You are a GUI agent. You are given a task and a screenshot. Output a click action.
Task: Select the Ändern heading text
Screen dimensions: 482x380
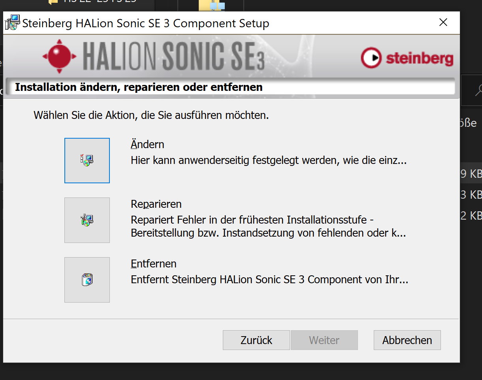pos(147,145)
